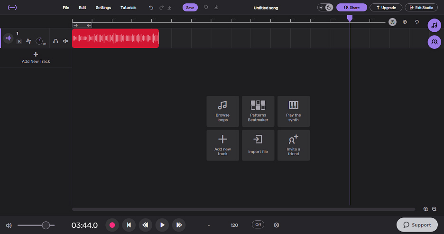Click the Upgrade button
The width and height of the screenshot is (444, 234).
coord(386,8)
